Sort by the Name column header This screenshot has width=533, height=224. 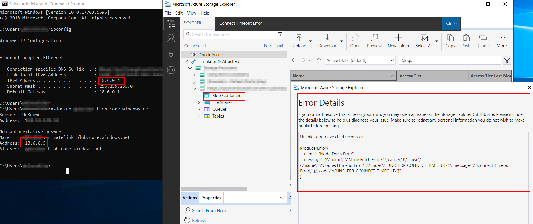(343, 76)
